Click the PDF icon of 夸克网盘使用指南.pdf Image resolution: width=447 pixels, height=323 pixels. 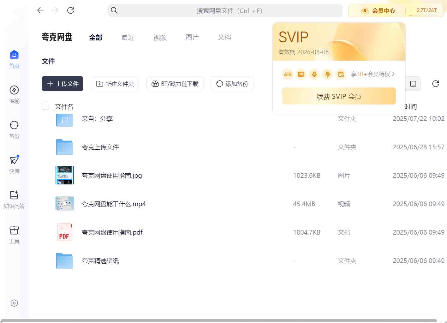(65, 232)
